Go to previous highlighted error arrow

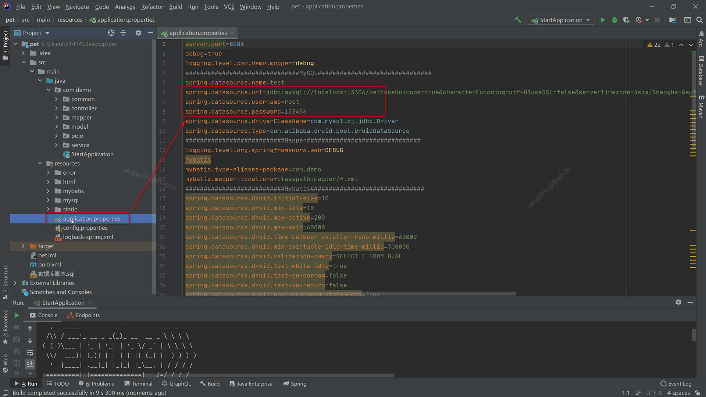coord(681,45)
